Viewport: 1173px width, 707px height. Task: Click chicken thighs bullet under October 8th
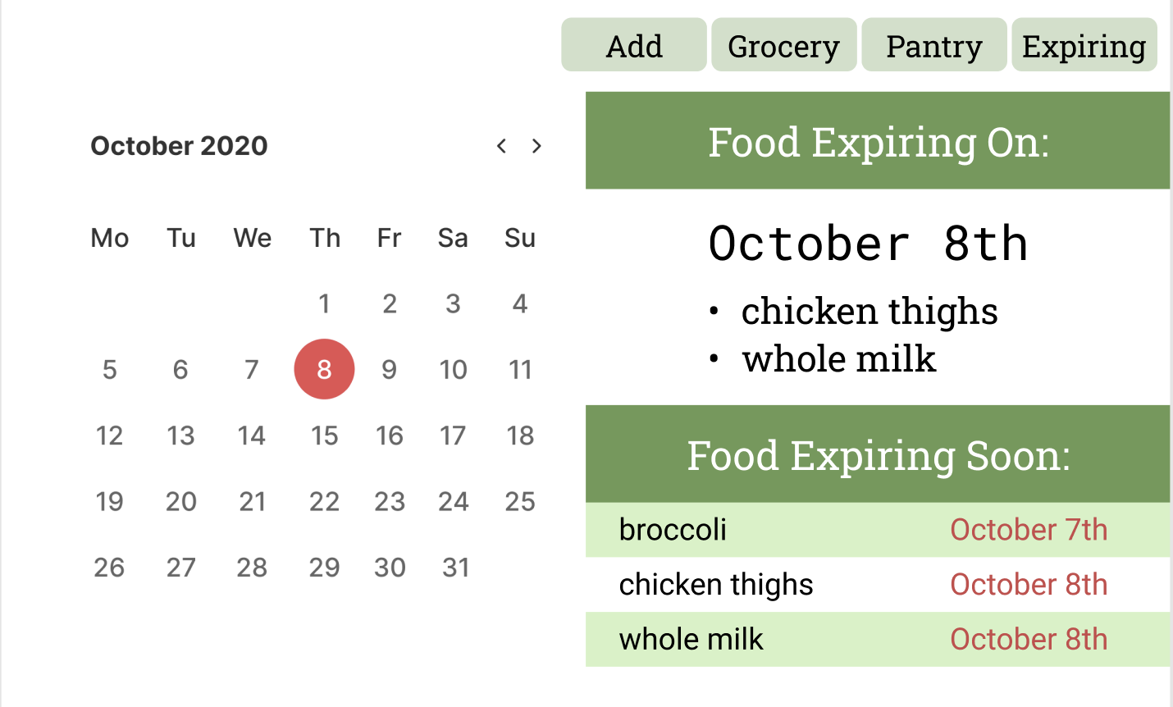[x=869, y=312]
